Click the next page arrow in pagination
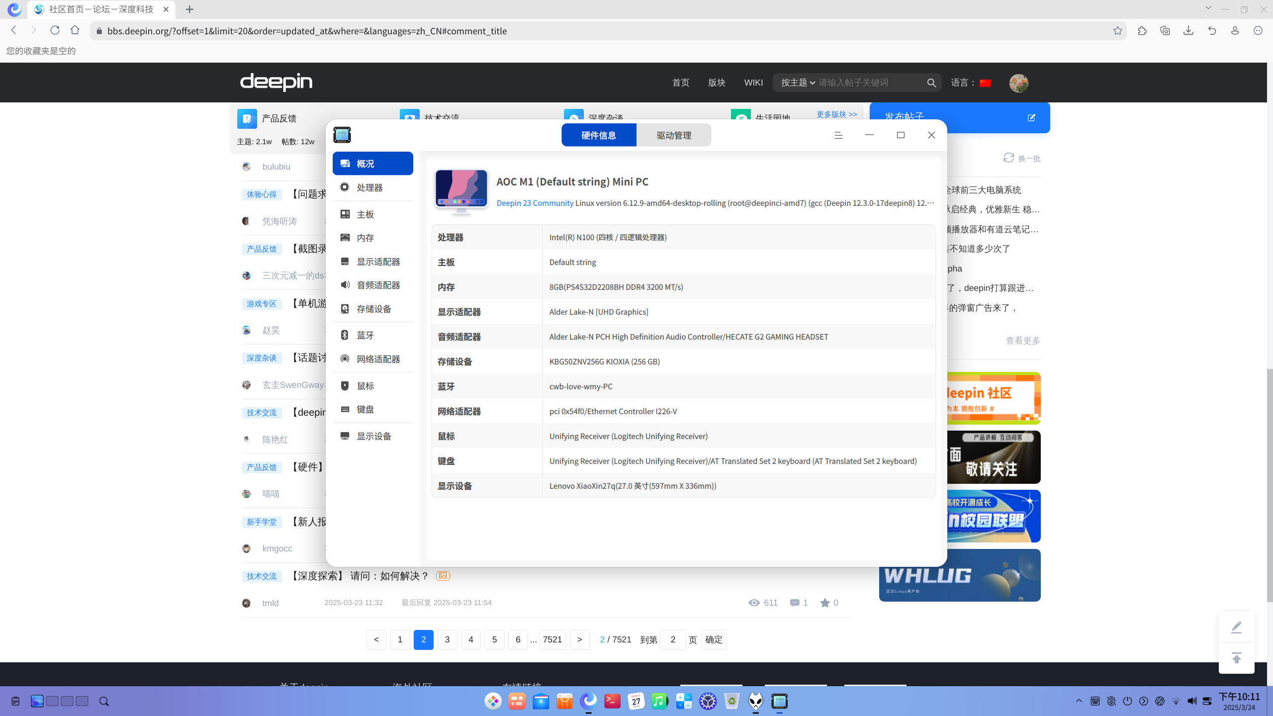 tap(579, 639)
